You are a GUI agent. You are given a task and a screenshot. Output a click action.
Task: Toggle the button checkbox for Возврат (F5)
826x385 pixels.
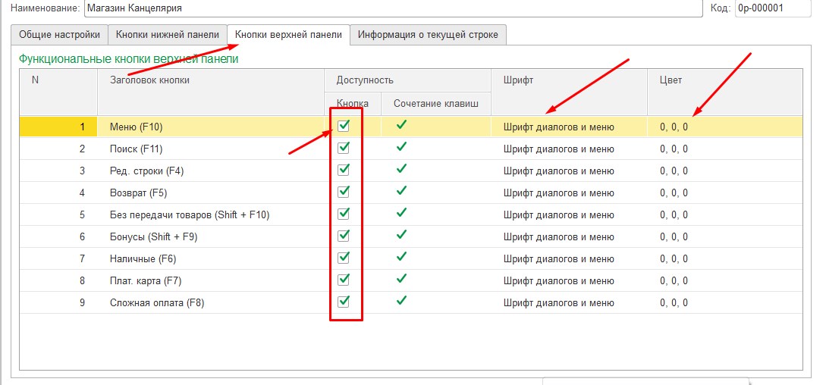point(344,192)
